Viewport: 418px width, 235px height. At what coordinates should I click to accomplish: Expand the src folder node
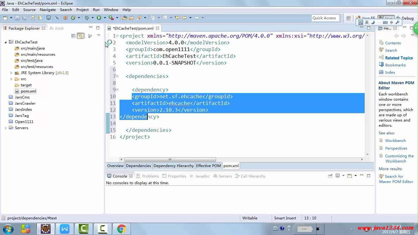pyautogui.click(x=11, y=79)
